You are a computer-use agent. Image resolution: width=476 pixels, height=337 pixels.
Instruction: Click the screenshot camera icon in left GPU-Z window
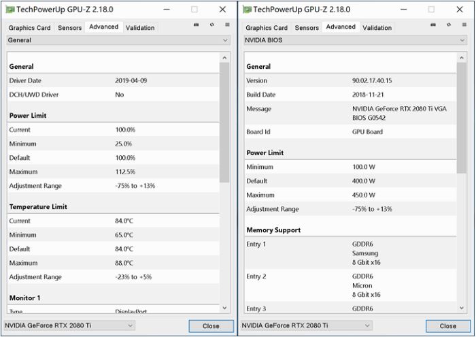click(x=197, y=25)
